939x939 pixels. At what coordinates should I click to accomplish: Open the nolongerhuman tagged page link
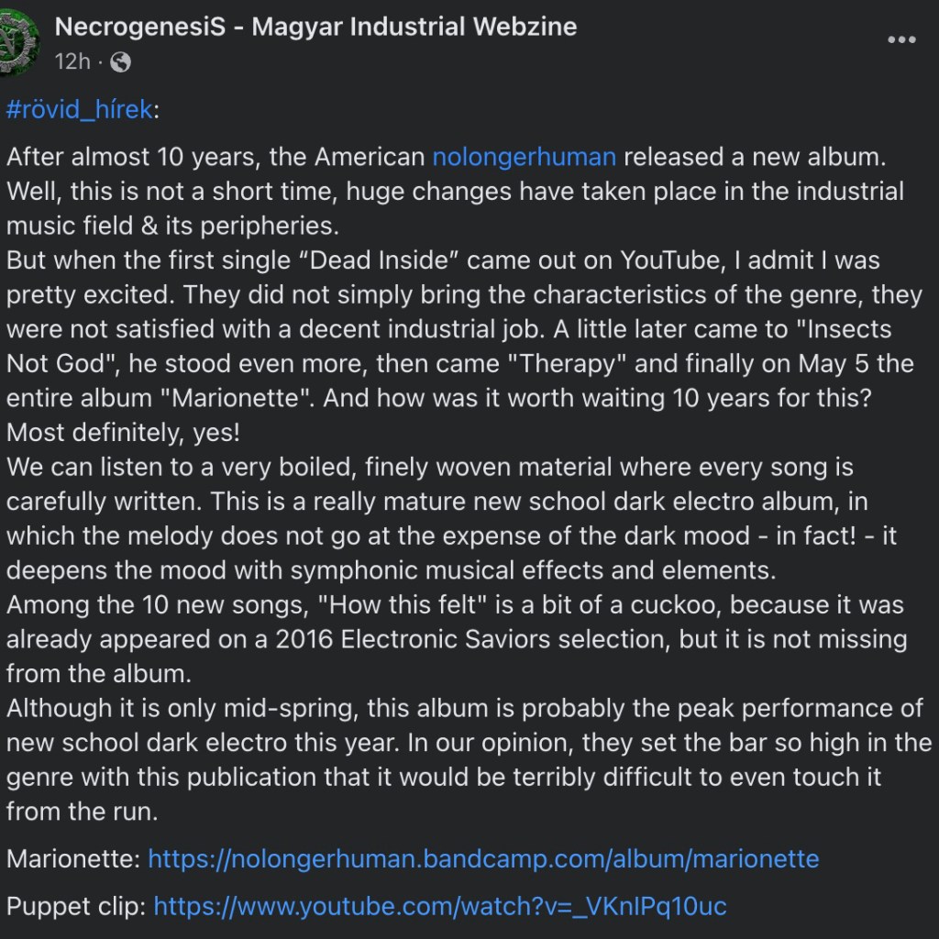point(524,157)
